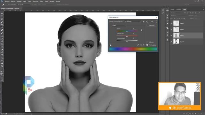Select the Capa 3 layer thumbnail
205x115 pixels.
tap(176, 23)
